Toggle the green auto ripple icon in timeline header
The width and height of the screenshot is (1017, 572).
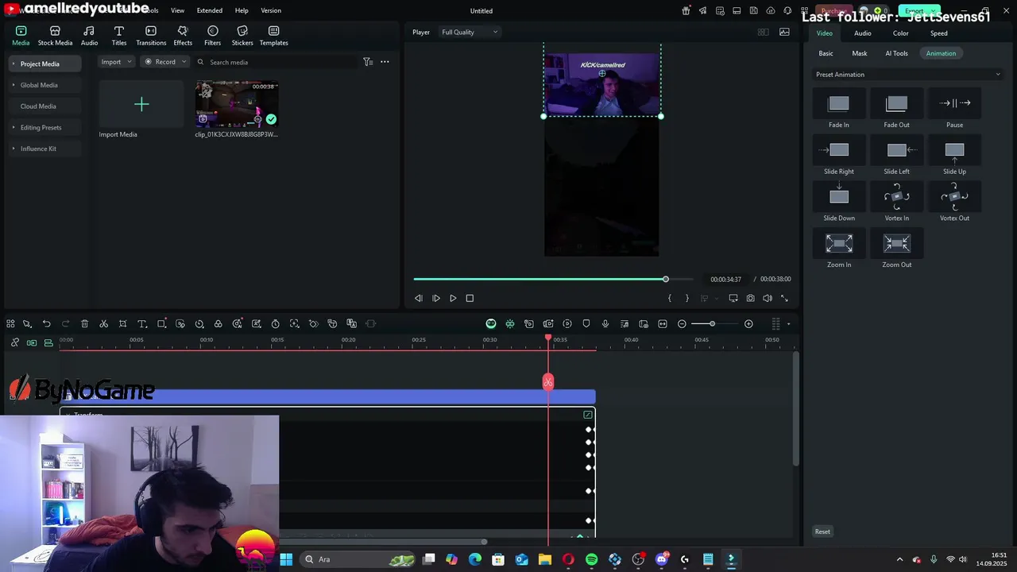(x=32, y=342)
